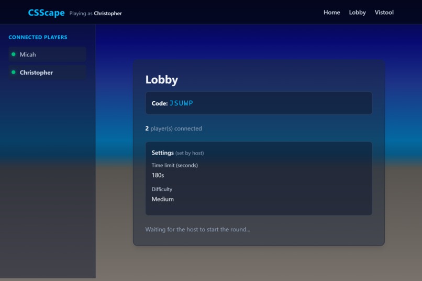Click the CSScape logo
Image resolution: width=422 pixels, height=281 pixels.
(x=46, y=13)
